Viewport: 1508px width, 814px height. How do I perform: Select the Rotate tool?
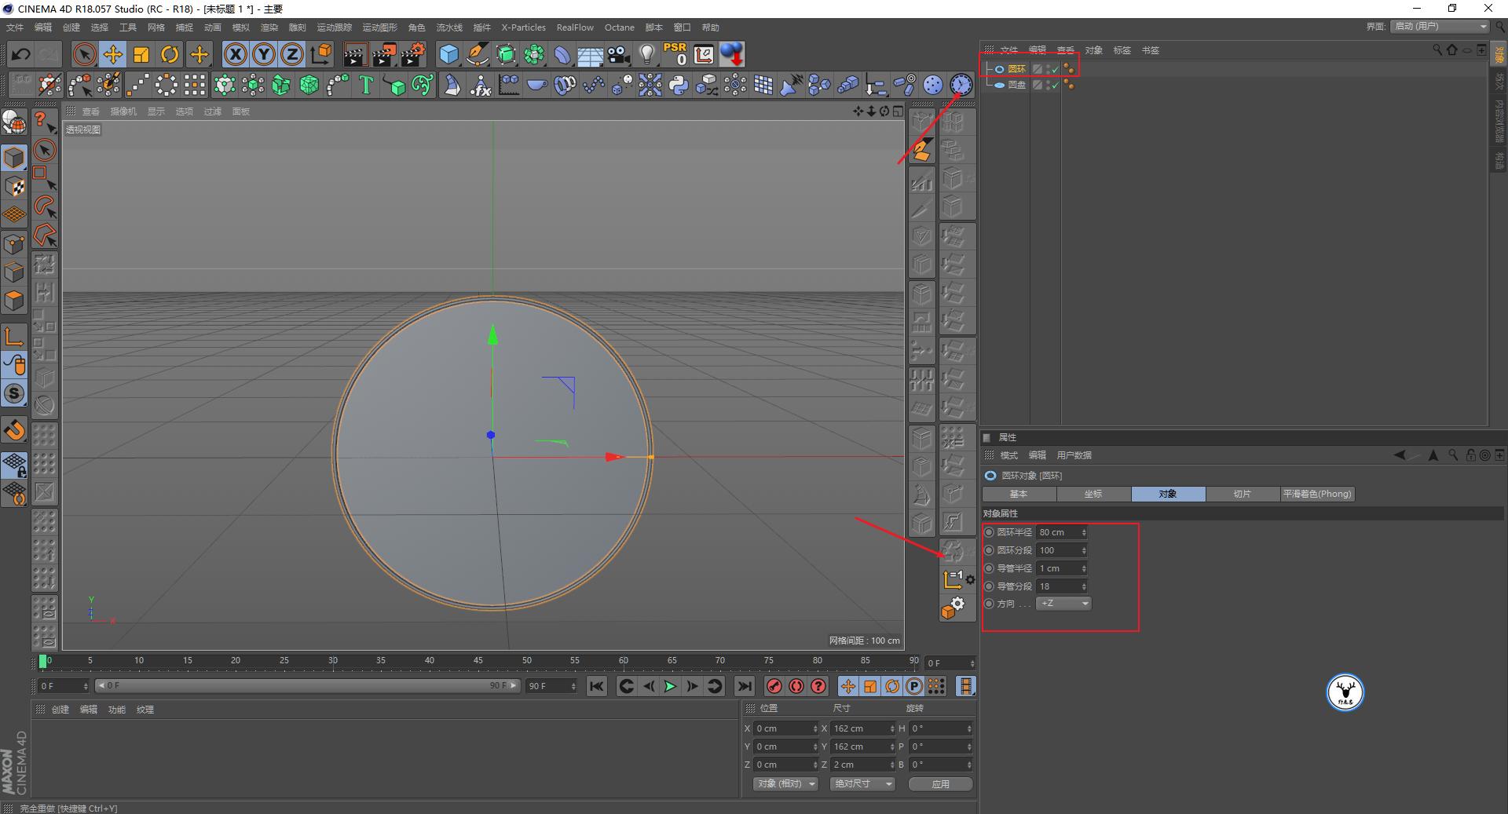(x=170, y=54)
